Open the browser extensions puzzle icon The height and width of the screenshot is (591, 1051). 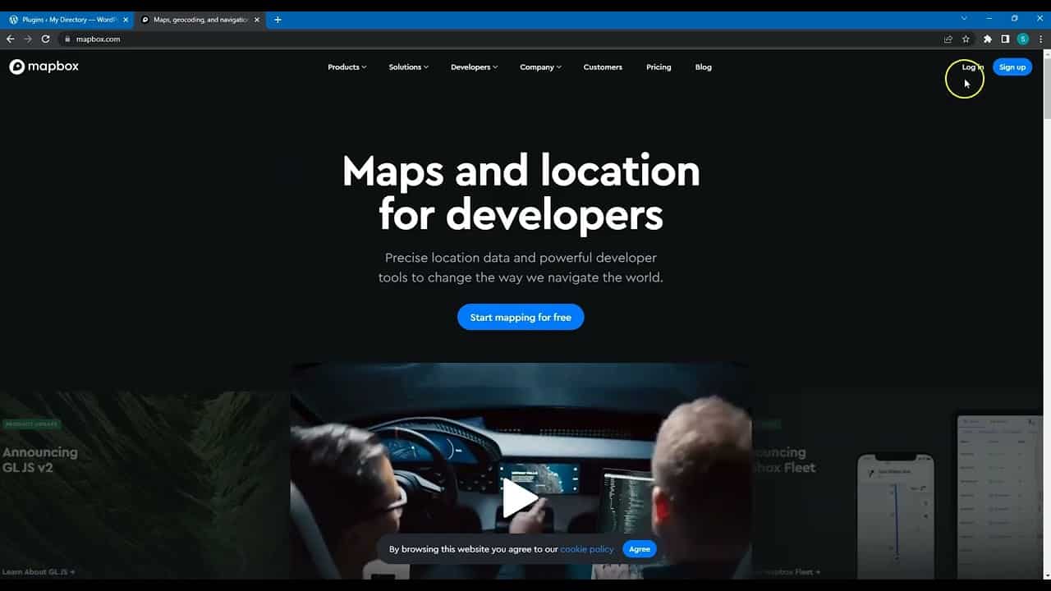(988, 39)
